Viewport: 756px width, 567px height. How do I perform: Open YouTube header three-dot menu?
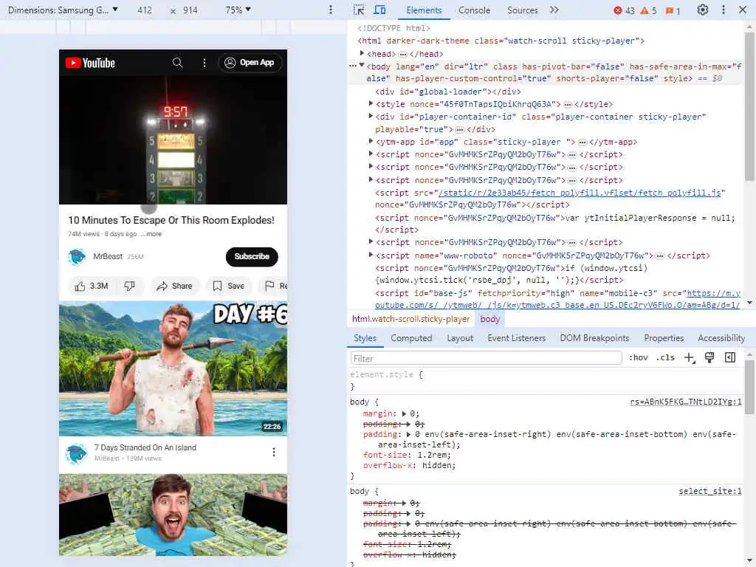pos(205,63)
